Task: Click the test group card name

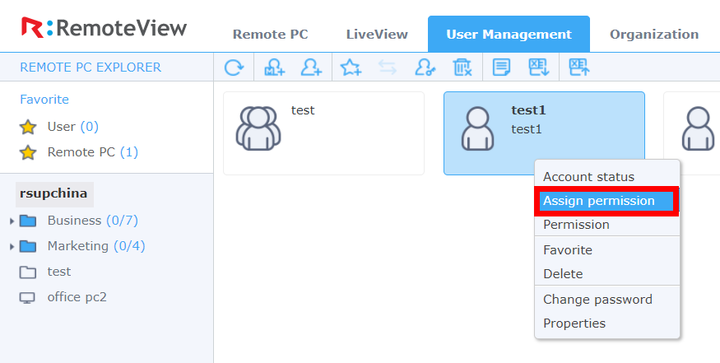Action: click(x=303, y=110)
